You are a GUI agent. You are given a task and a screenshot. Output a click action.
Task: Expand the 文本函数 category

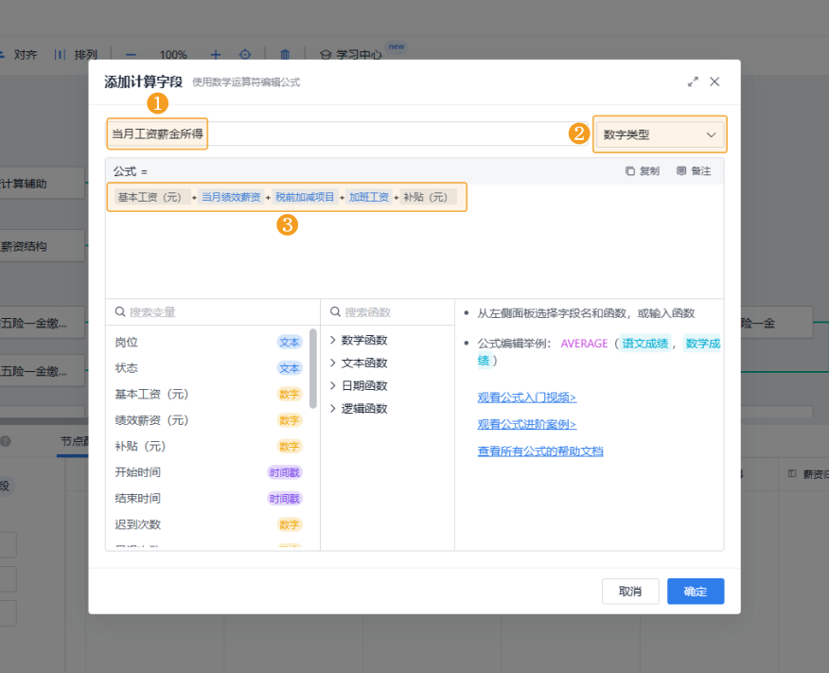tap(333, 363)
